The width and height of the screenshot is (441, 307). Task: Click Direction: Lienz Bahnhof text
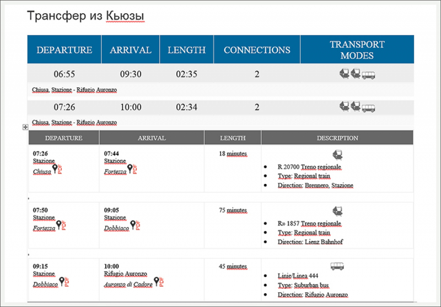coord(310,242)
